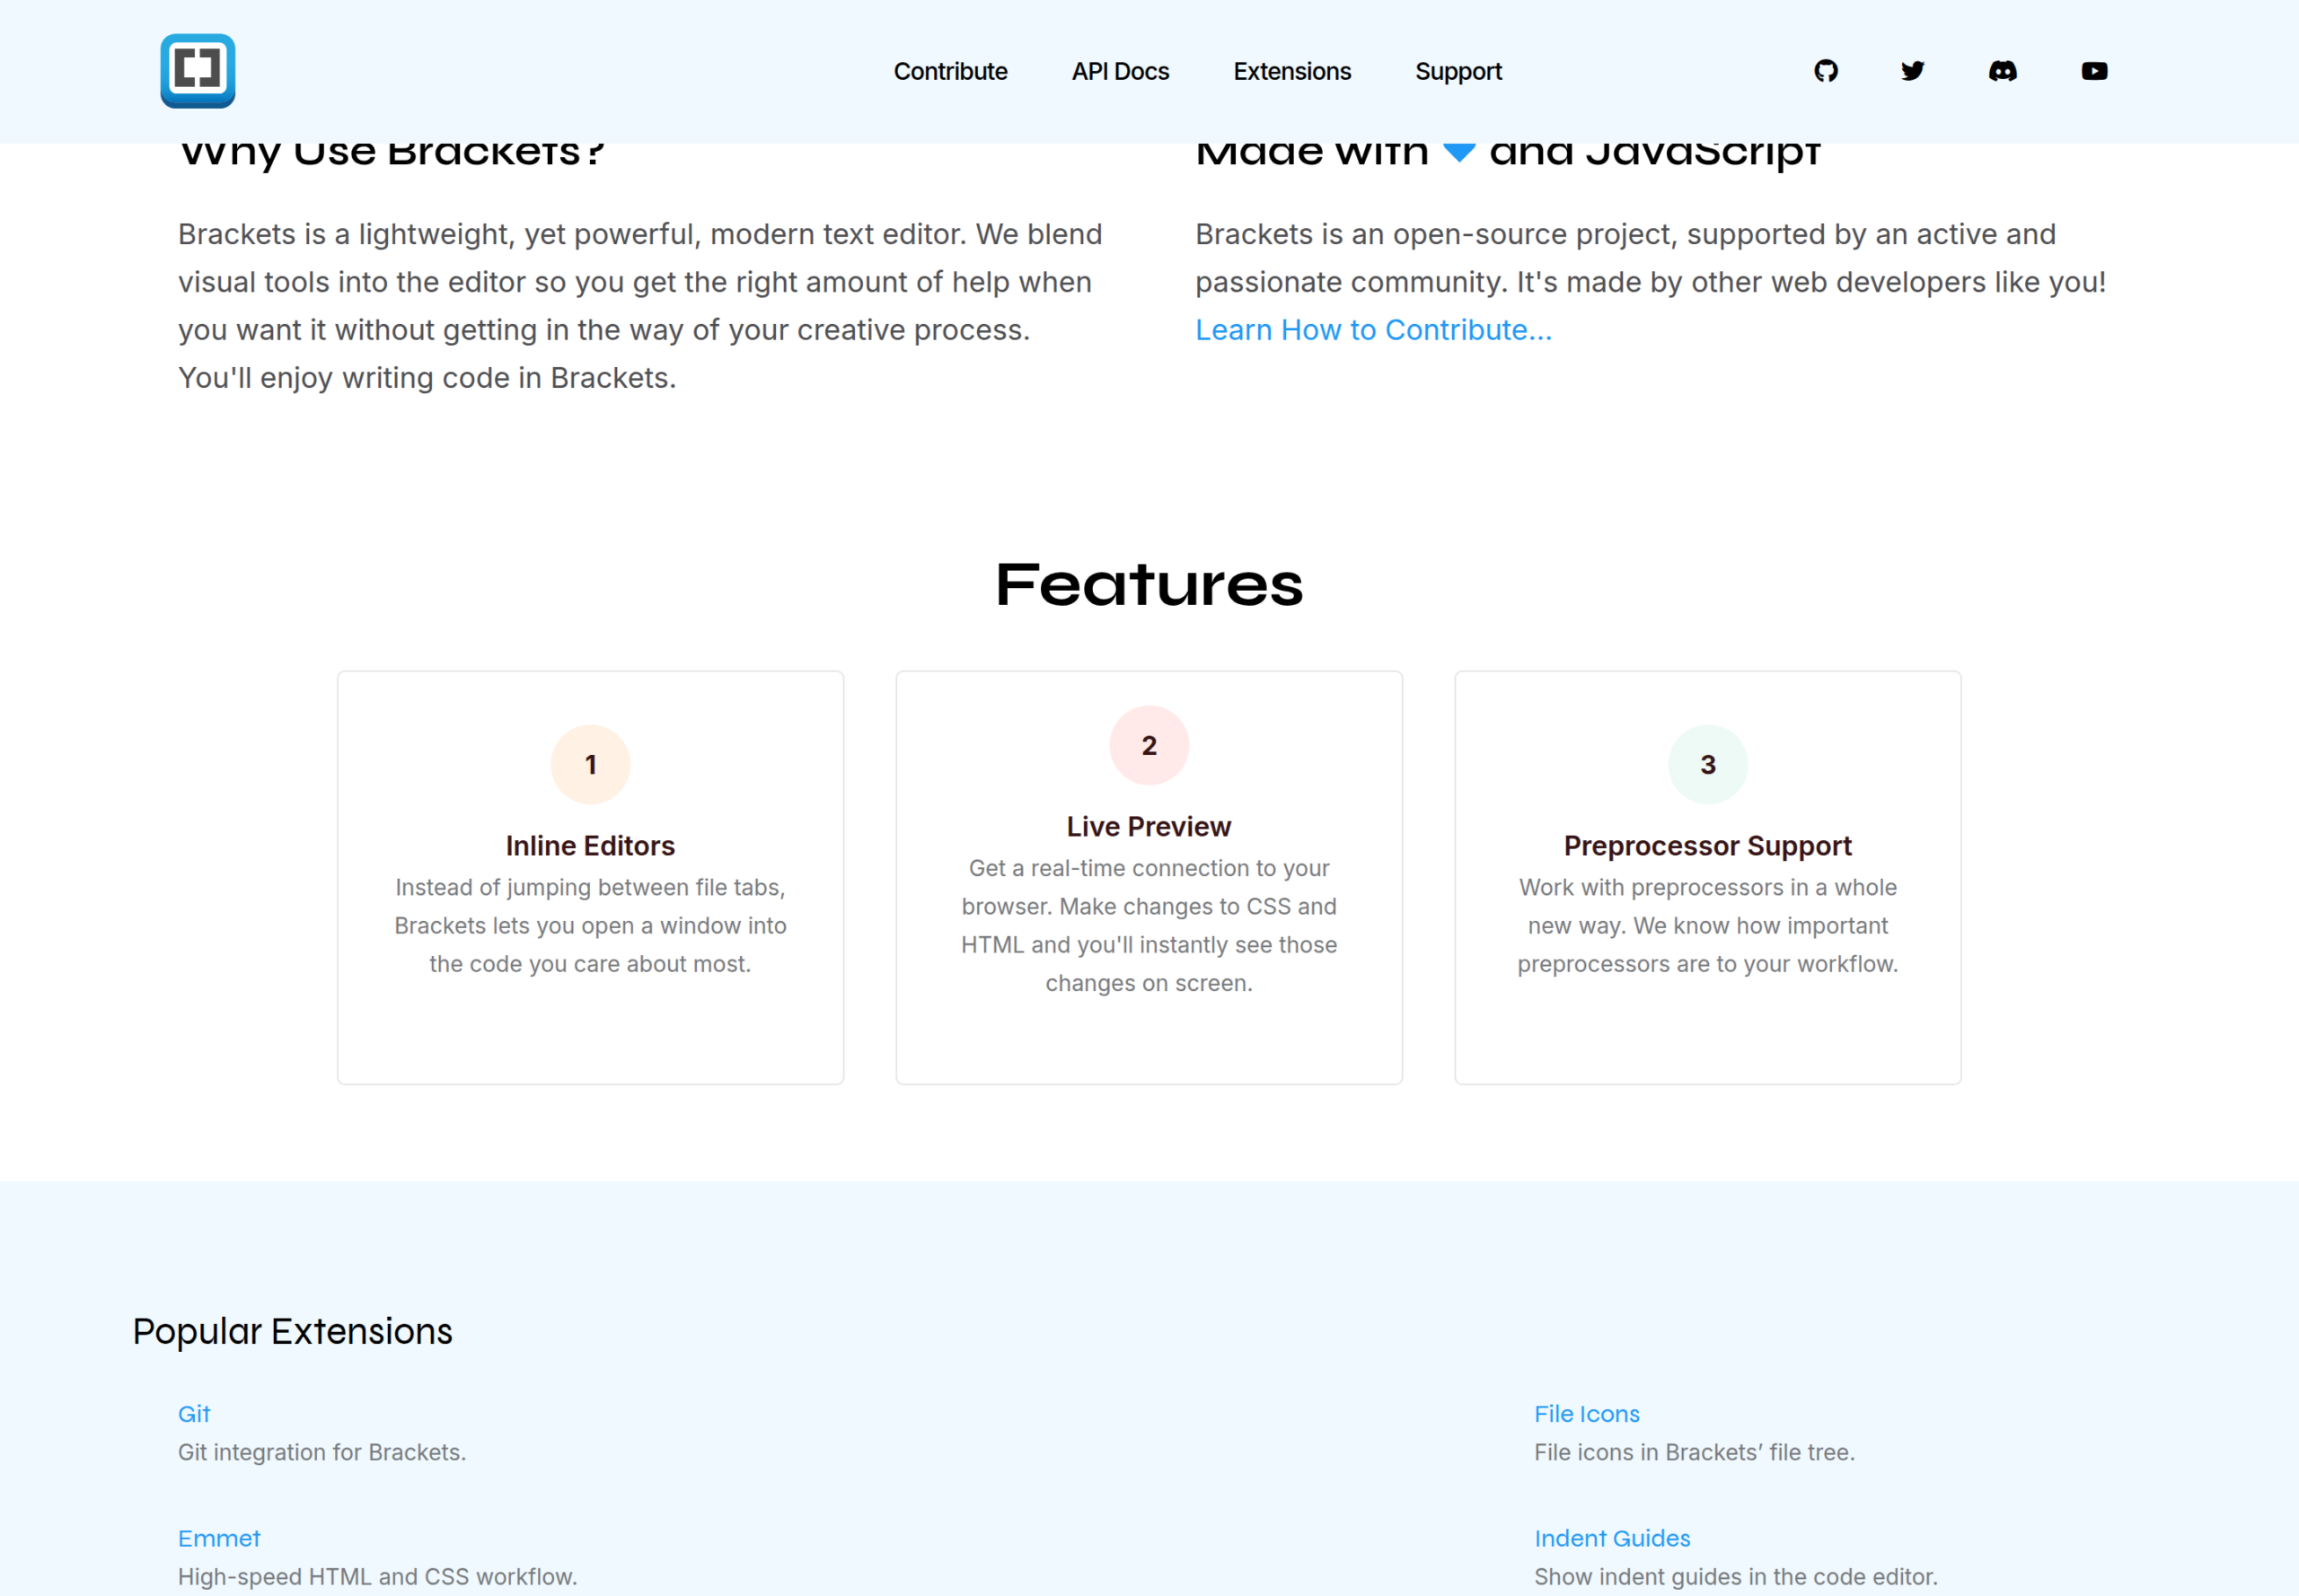This screenshot has width=2299, height=1596.
Task: Click the Features heading
Action: (1149, 585)
